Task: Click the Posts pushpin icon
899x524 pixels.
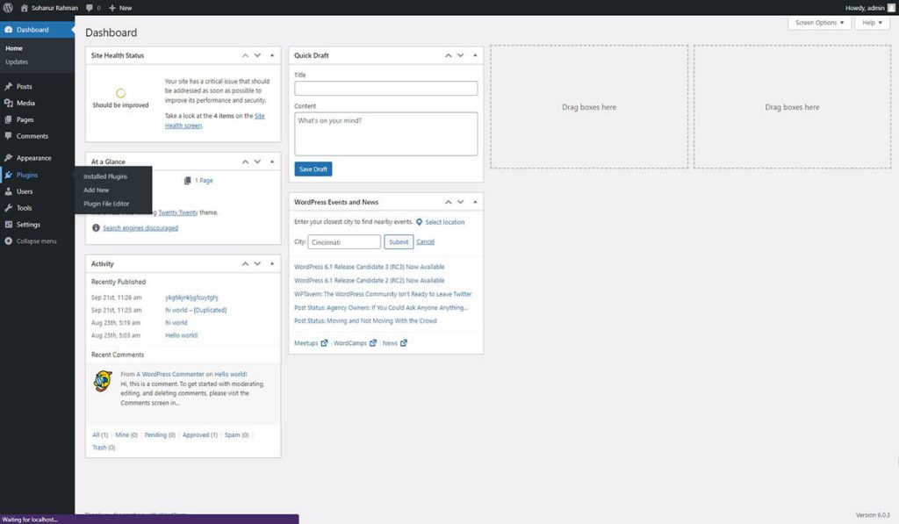Action: tap(9, 87)
